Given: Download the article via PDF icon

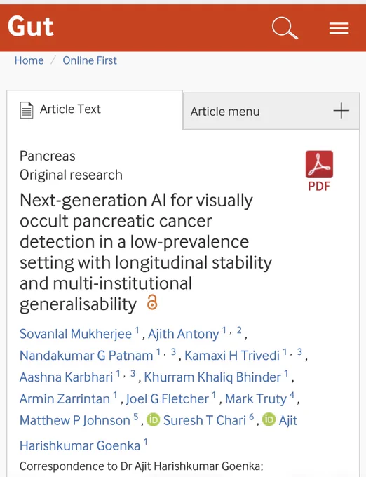Looking at the screenshot, I should [319, 170].
